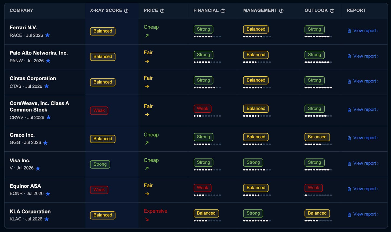This screenshot has width=391, height=232.
Task: Click the Expensive price label for KLA
Action: 155,211
